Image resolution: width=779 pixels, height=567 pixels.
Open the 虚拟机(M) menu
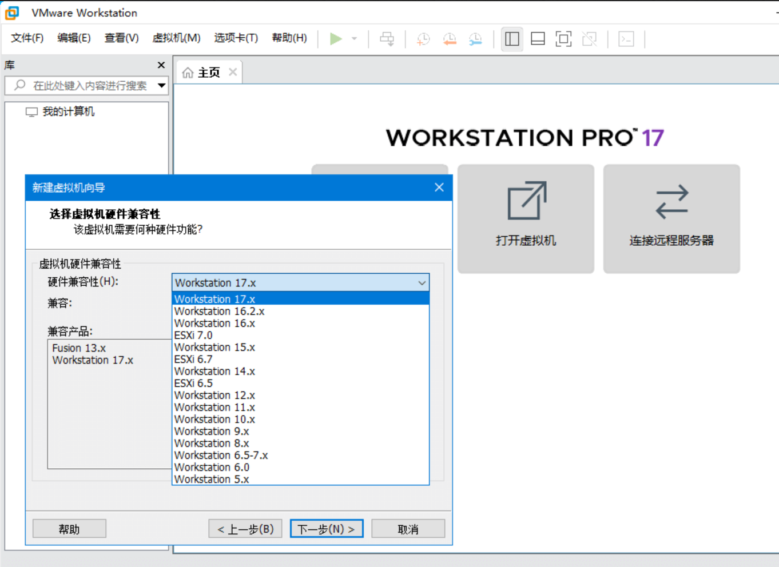coord(176,38)
